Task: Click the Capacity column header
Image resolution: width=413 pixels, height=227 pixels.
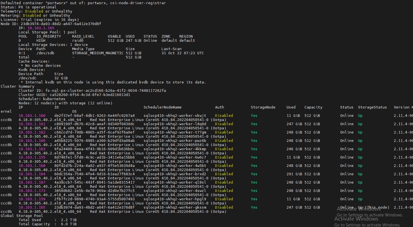Action: point(313,107)
